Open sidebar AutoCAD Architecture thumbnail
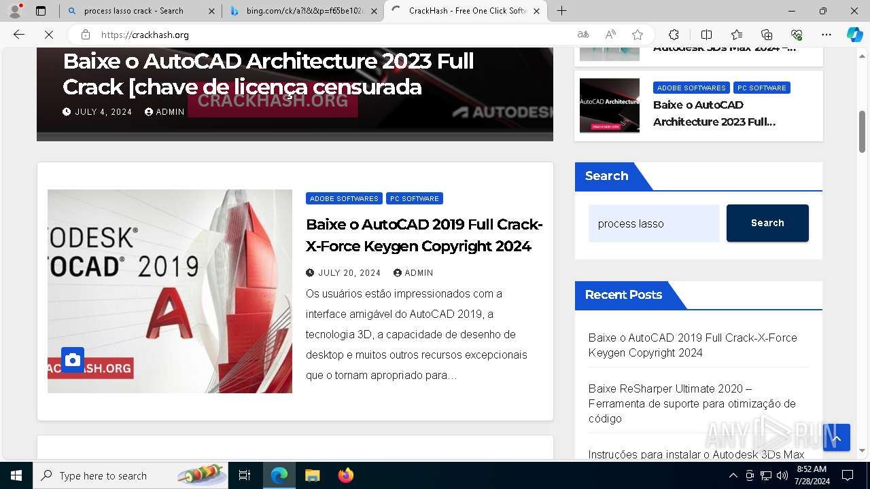 tap(610, 105)
